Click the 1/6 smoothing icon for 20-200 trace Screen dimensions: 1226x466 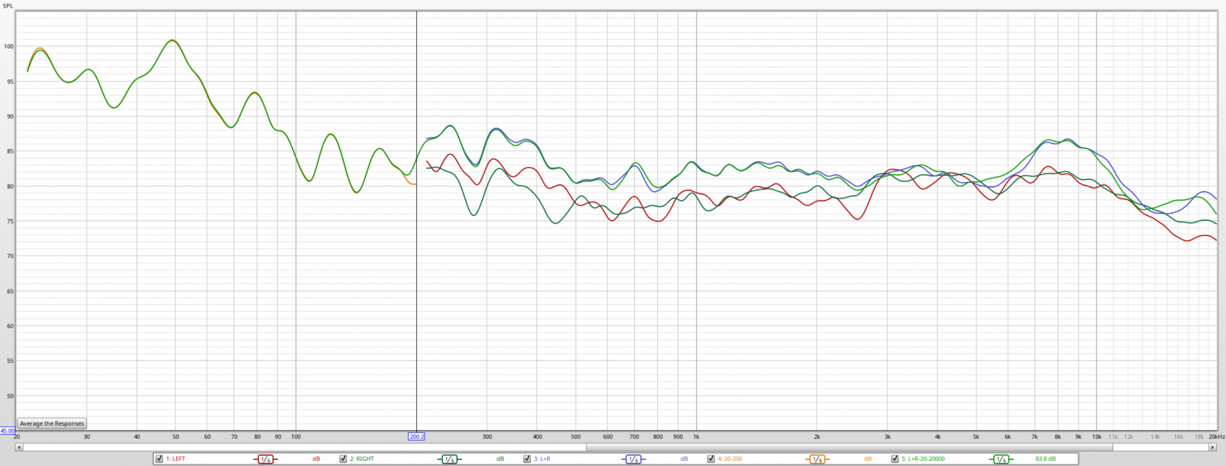tap(817, 459)
